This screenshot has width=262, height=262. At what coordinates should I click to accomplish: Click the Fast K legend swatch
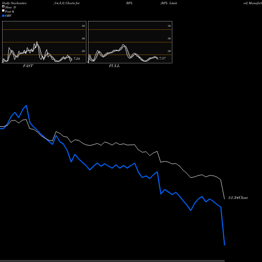point(3,10)
